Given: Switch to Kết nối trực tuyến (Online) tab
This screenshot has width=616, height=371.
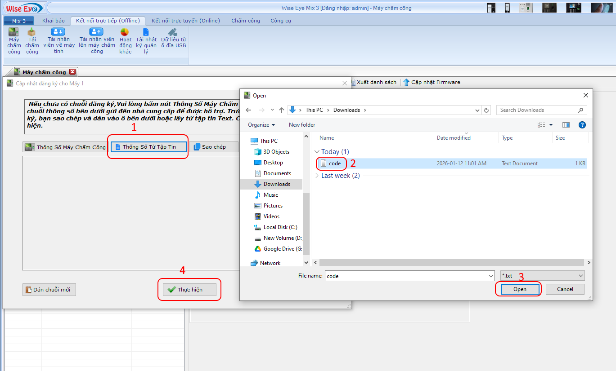Looking at the screenshot, I should click(x=185, y=21).
